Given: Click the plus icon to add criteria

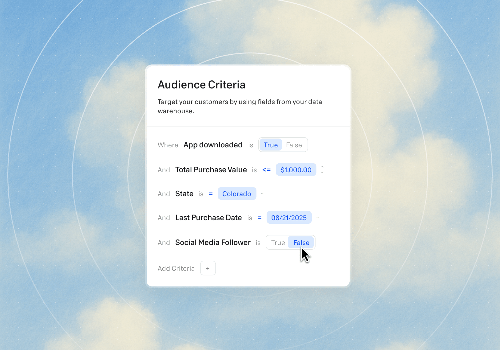Looking at the screenshot, I should tap(208, 268).
